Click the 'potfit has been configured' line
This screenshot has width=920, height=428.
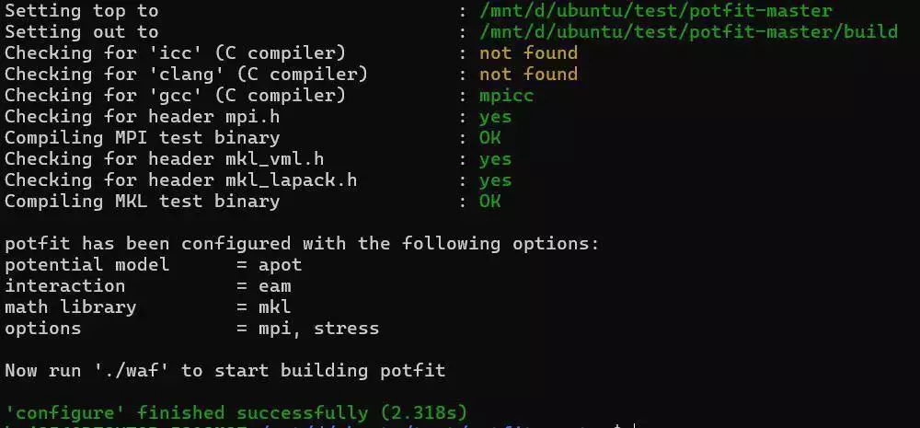[x=302, y=243]
